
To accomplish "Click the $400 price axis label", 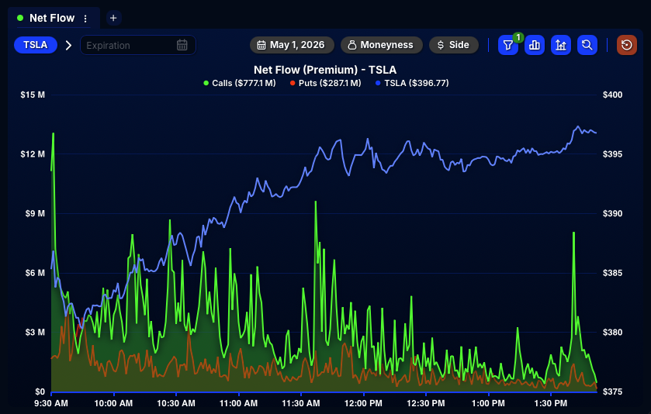I will pyautogui.click(x=613, y=95).
